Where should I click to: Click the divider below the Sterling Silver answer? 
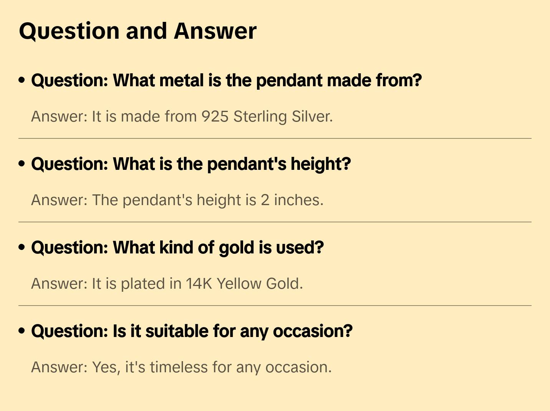(x=275, y=138)
